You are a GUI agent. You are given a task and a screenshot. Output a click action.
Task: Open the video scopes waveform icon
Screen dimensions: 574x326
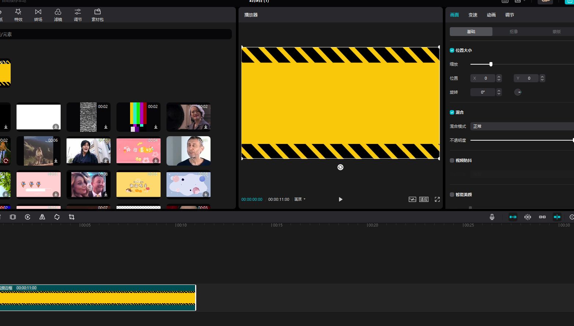412,199
